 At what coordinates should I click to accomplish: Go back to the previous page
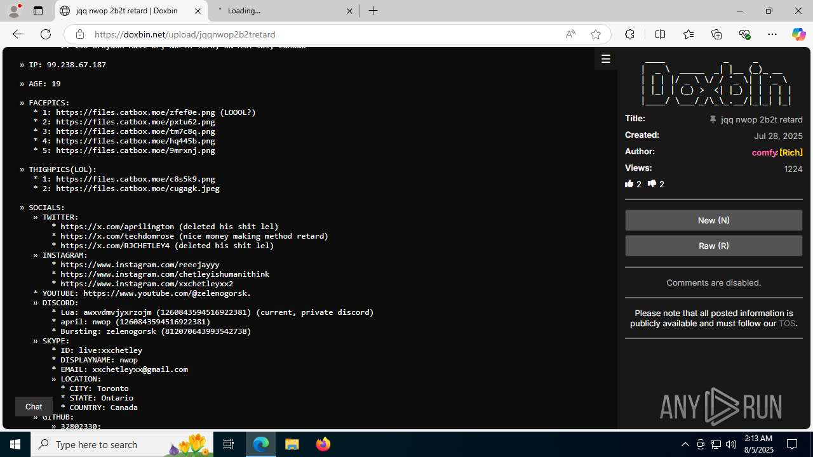click(18, 34)
